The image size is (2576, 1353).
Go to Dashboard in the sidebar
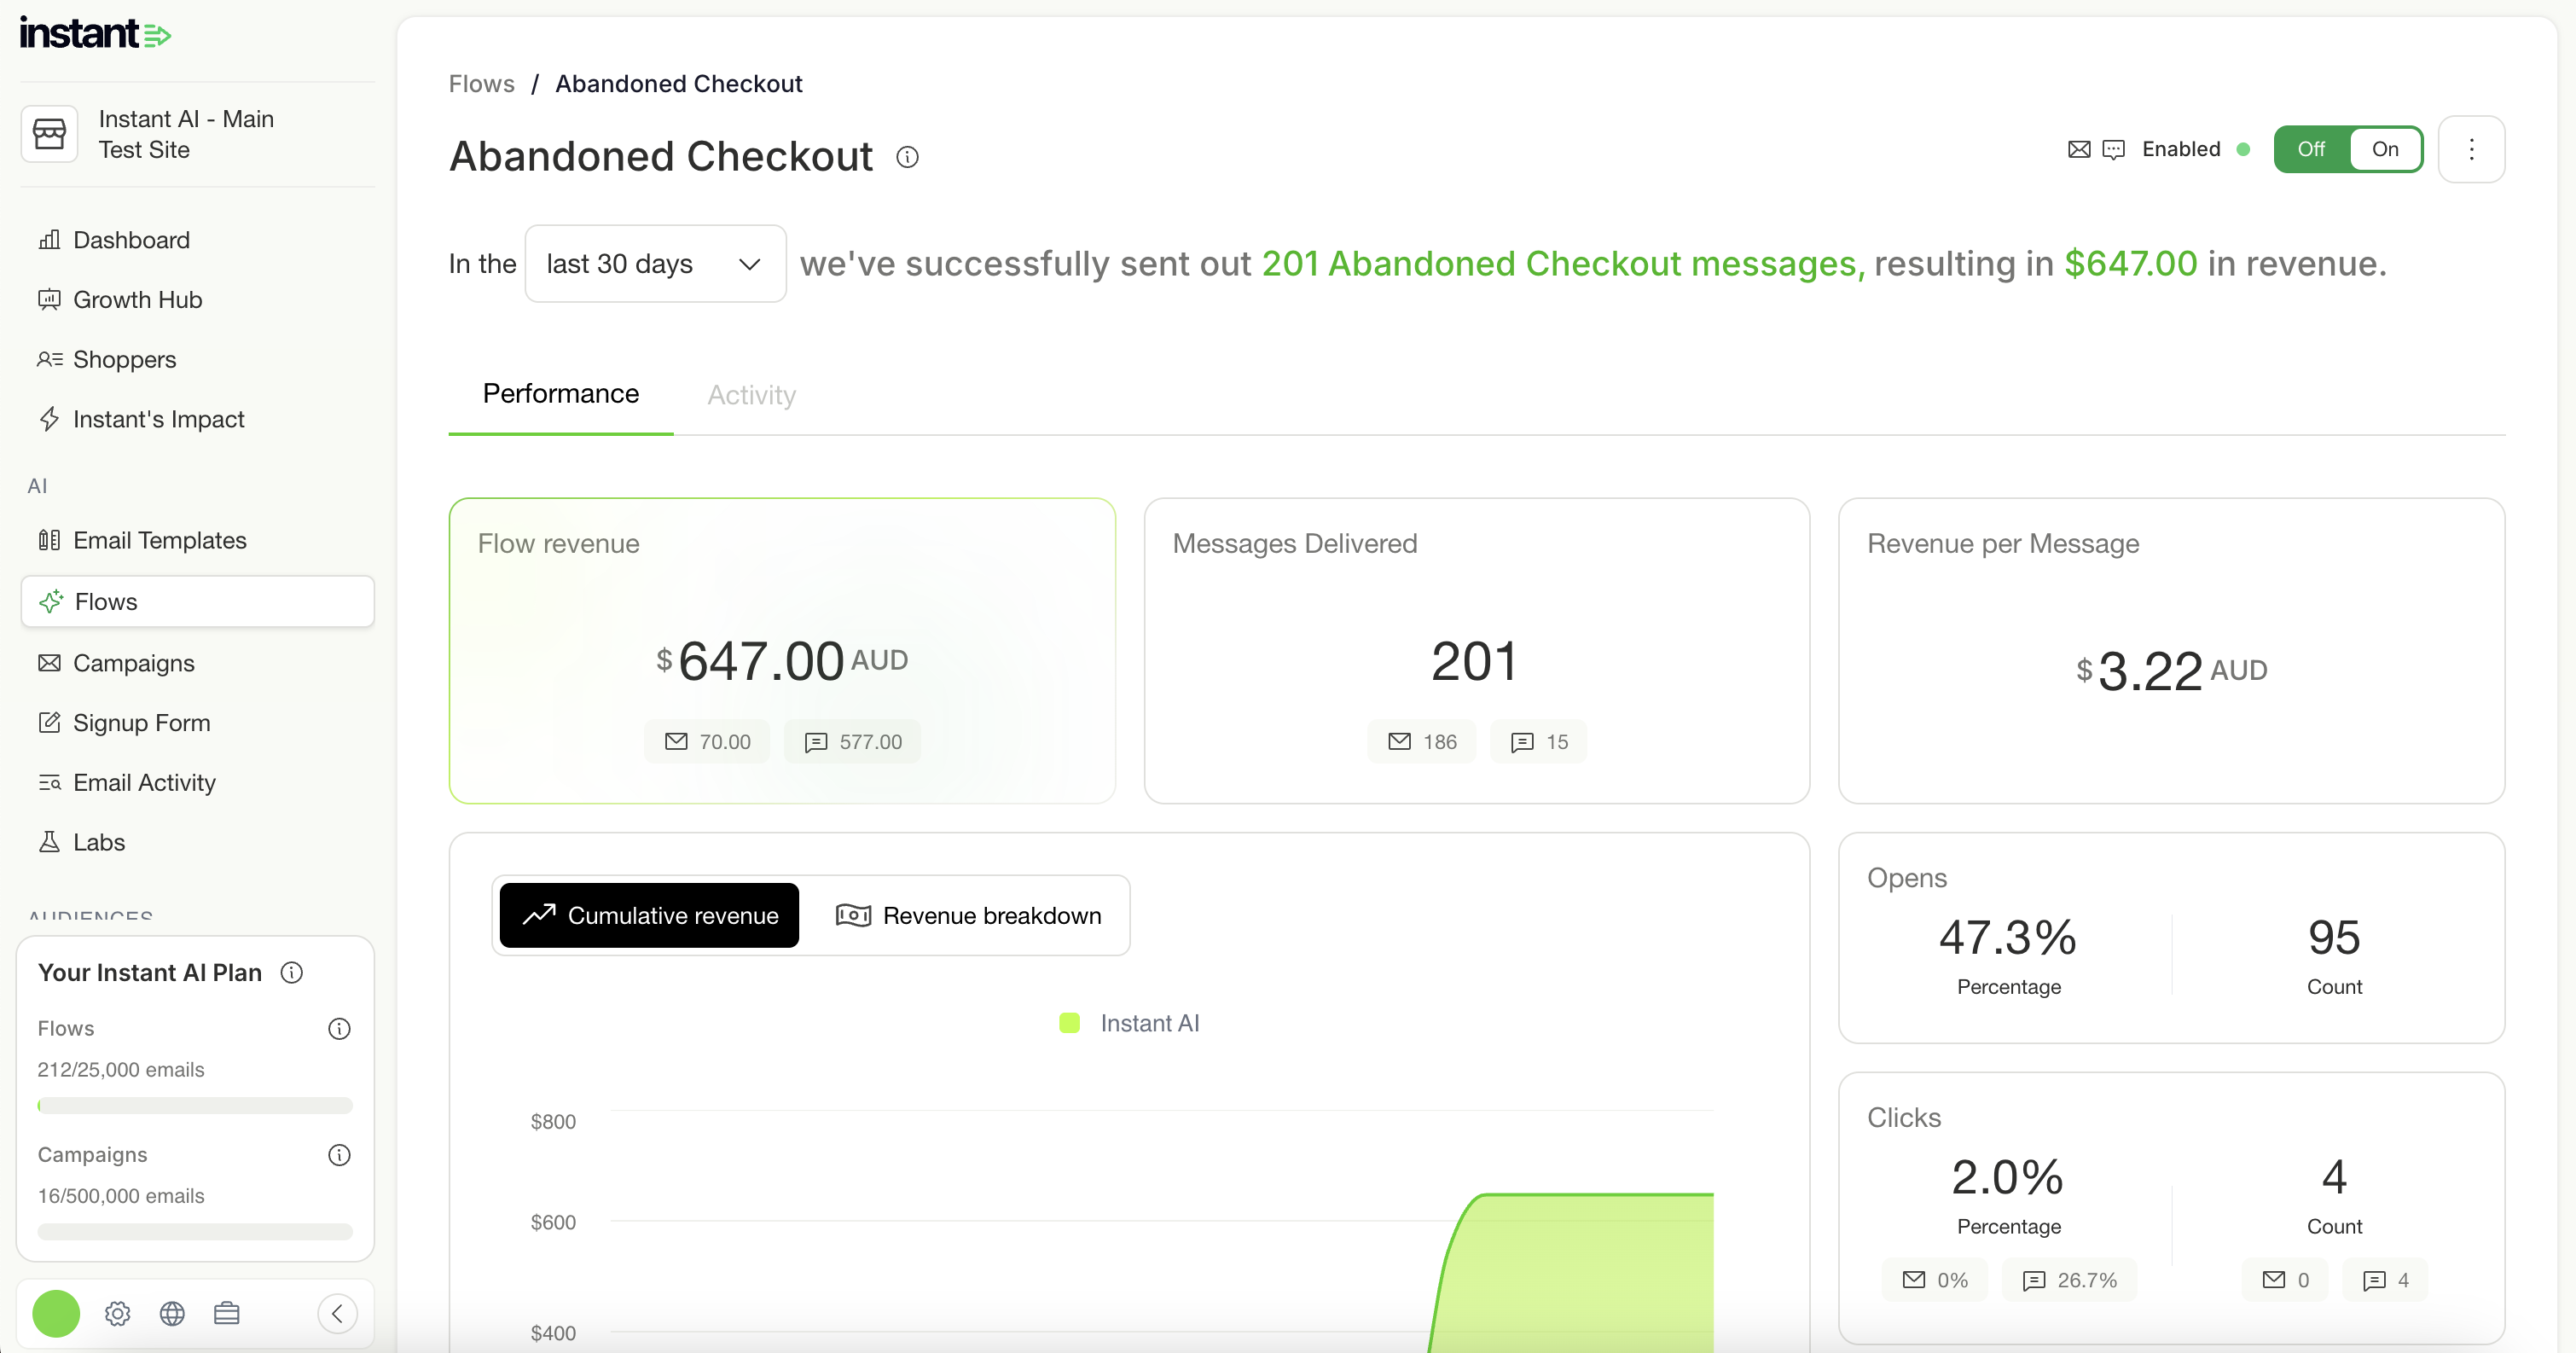(198, 240)
